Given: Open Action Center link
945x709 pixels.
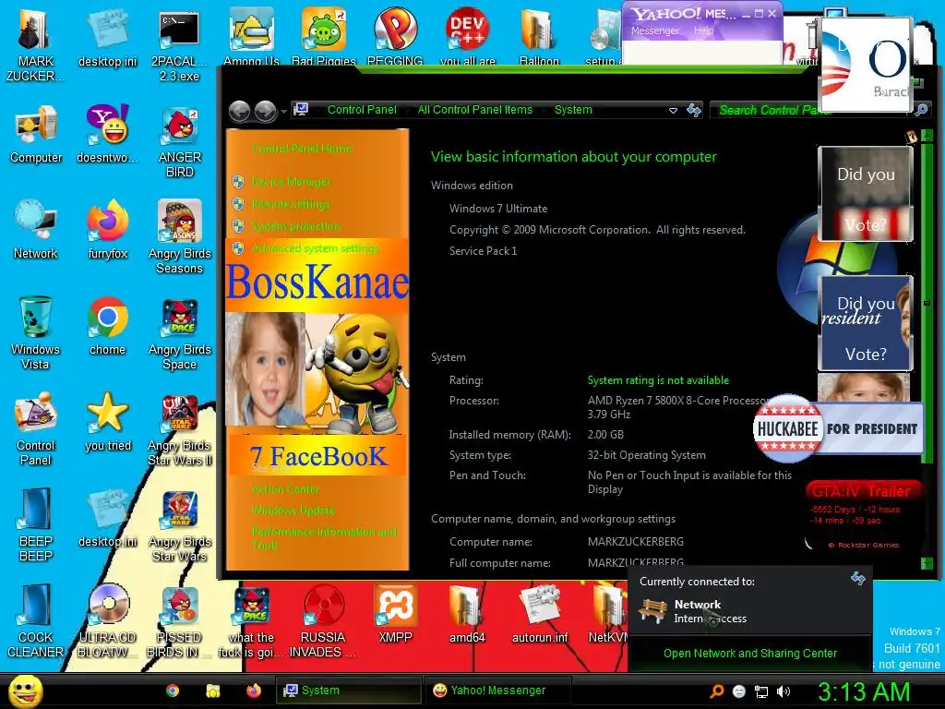Looking at the screenshot, I should (286, 489).
